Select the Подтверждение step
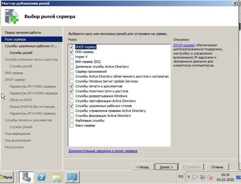 click(x=18, y=134)
